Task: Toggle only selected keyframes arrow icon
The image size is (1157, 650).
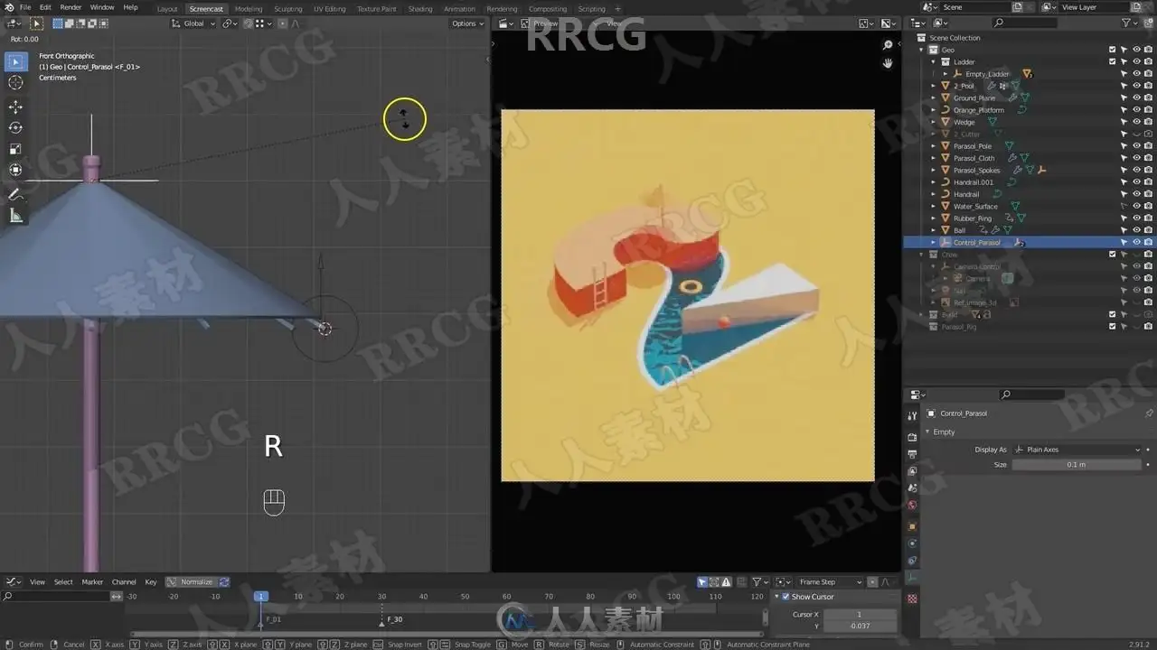Action: (702, 582)
